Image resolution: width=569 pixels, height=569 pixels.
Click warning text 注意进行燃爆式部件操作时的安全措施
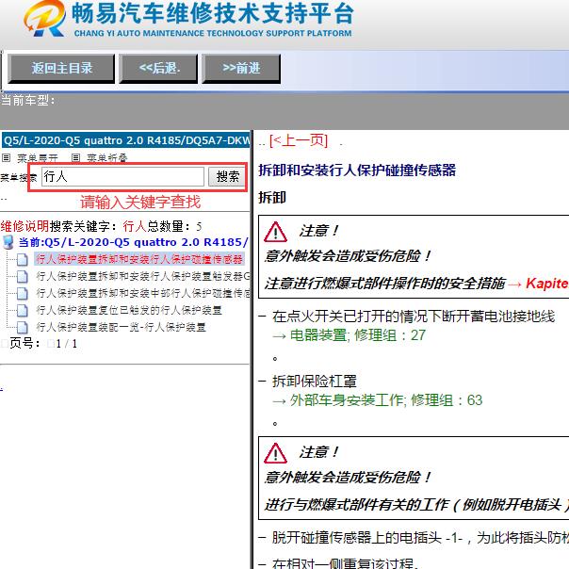pyautogui.click(x=384, y=284)
